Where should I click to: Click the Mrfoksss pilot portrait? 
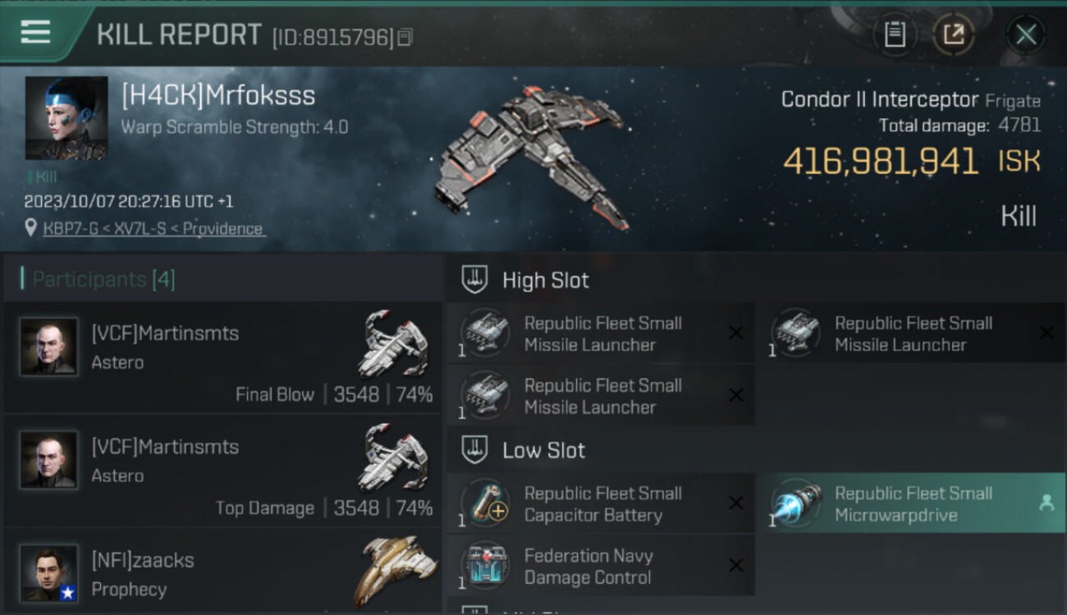point(66,118)
